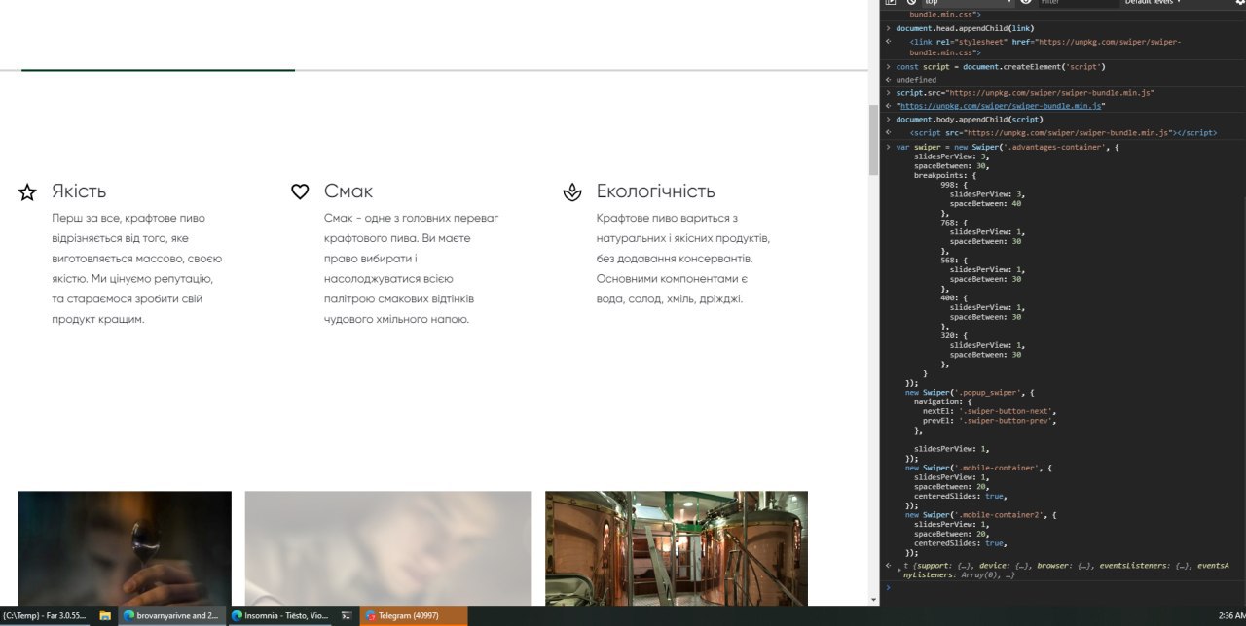Open the underlined swiper-bundle.min.js link in the console

click(1000, 106)
